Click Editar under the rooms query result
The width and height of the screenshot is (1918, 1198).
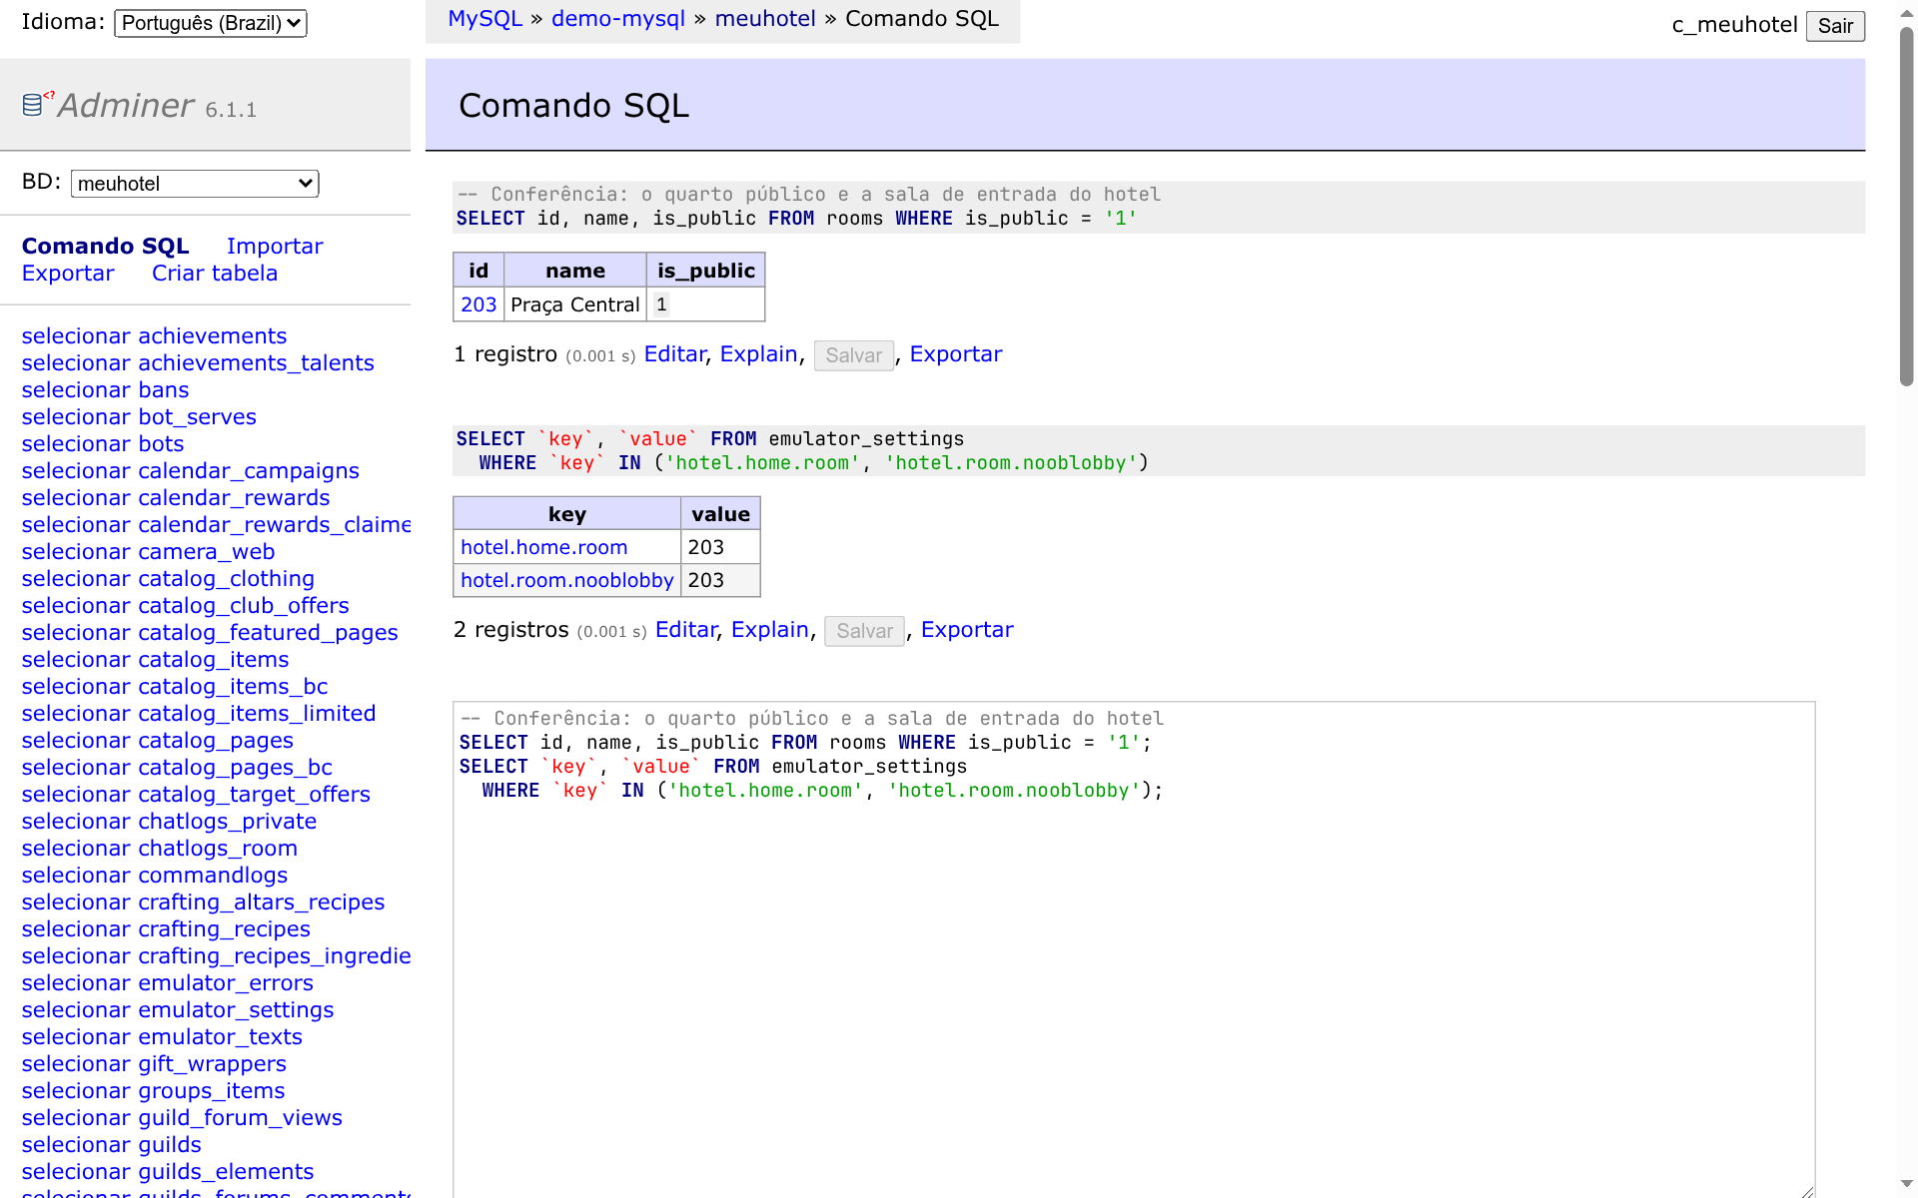674,354
